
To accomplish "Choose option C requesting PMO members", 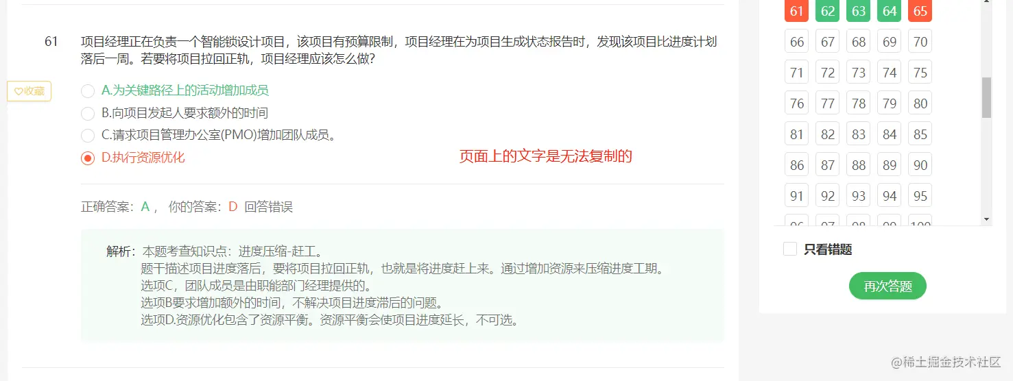I will (x=88, y=136).
